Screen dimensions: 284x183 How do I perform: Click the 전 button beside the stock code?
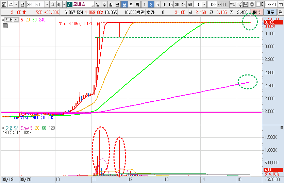(x=22, y=4)
